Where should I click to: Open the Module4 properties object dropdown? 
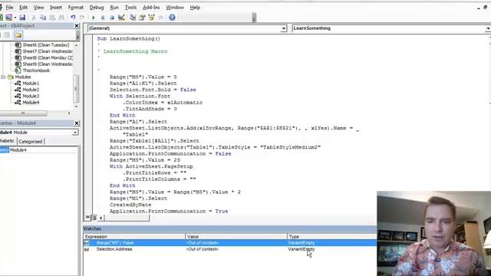(75, 133)
